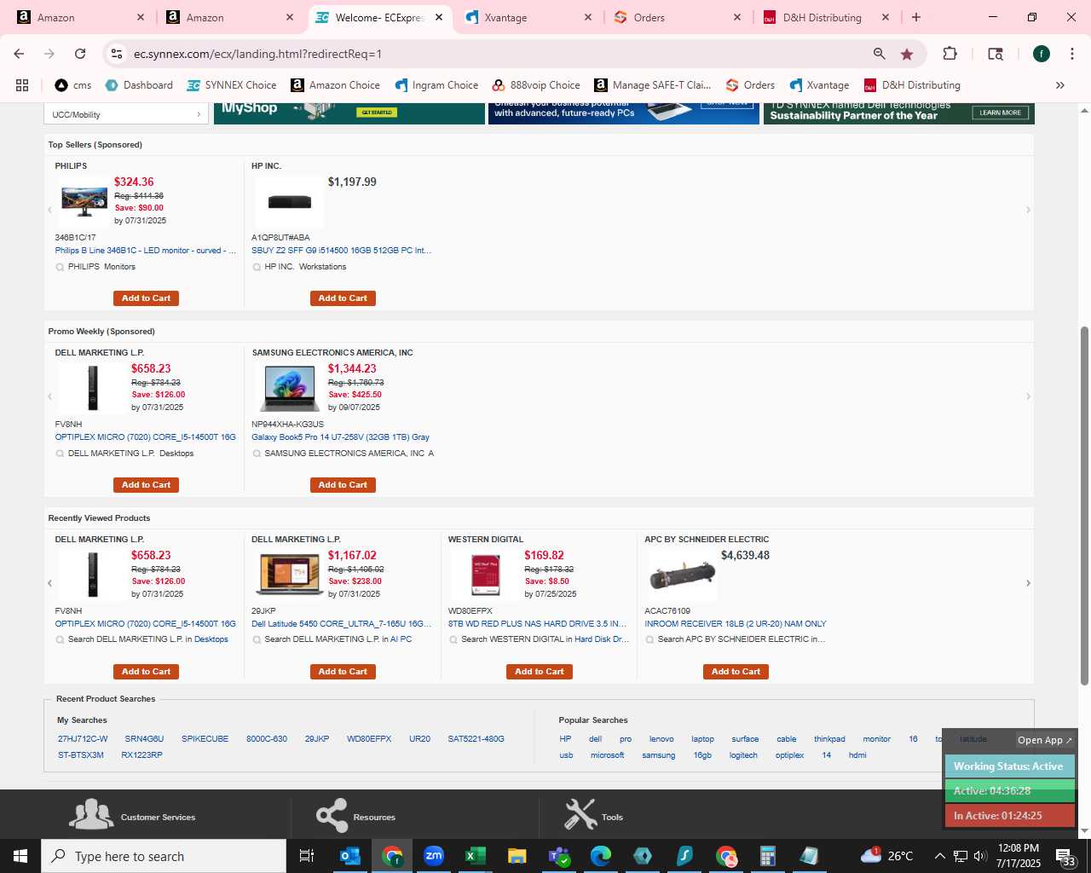Add the Philips monitor to cart

146,298
